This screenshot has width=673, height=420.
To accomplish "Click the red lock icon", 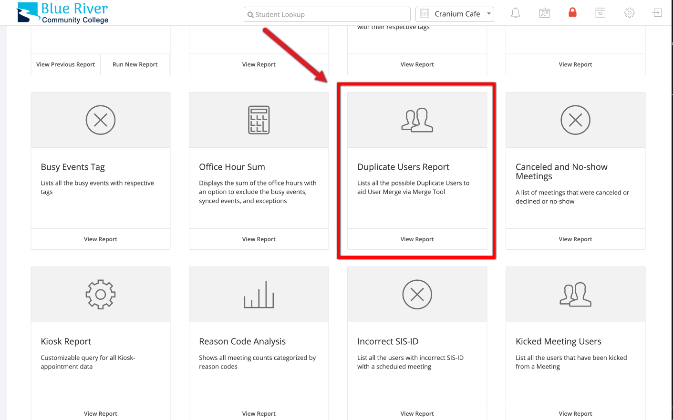I will click(x=572, y=13).
